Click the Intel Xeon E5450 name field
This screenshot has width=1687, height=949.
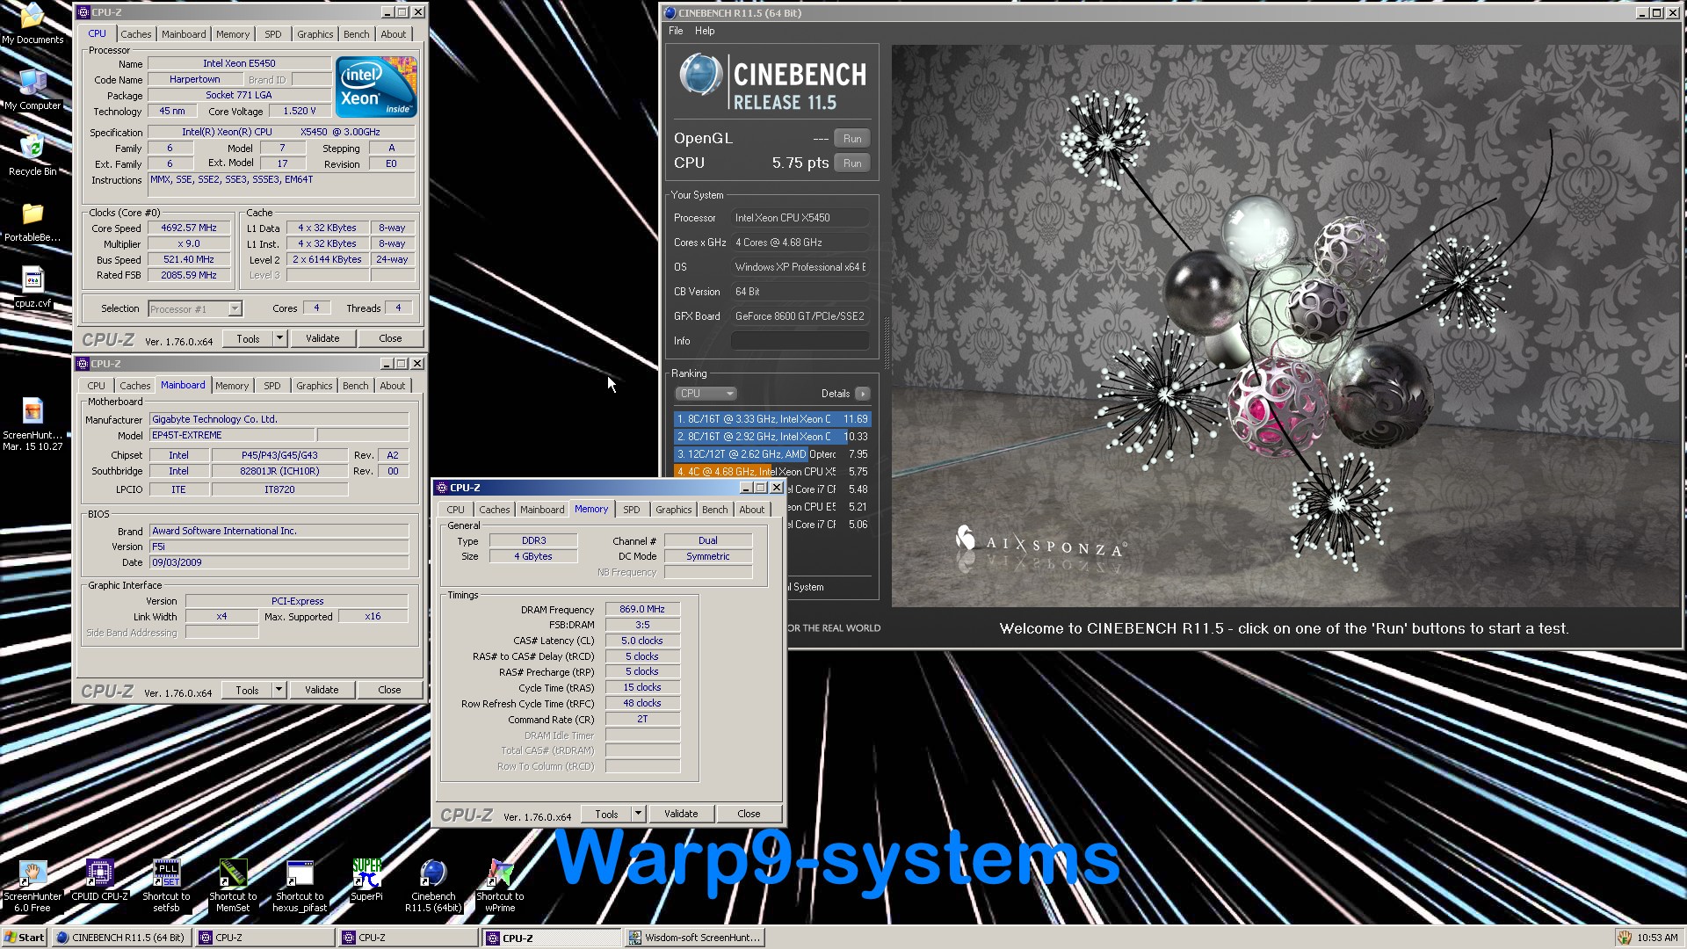tap(239, 63)
